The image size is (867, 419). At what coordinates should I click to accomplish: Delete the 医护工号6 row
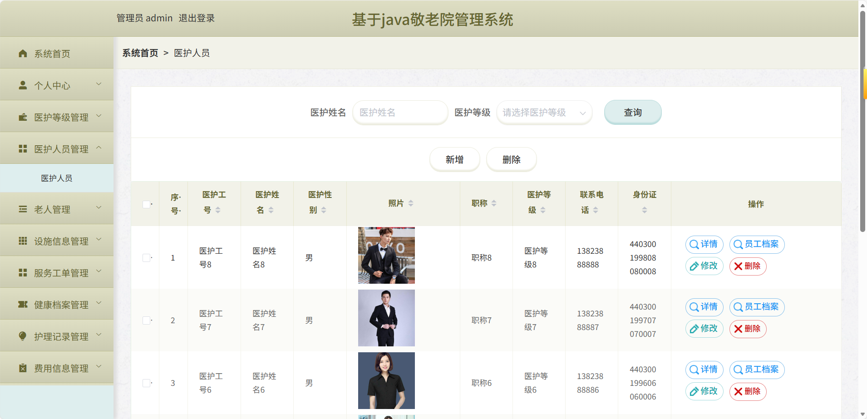tap(748, 391)
